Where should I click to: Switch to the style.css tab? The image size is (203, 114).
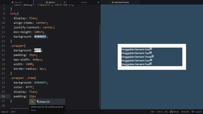pyautogui.click(x=50, y=2)
